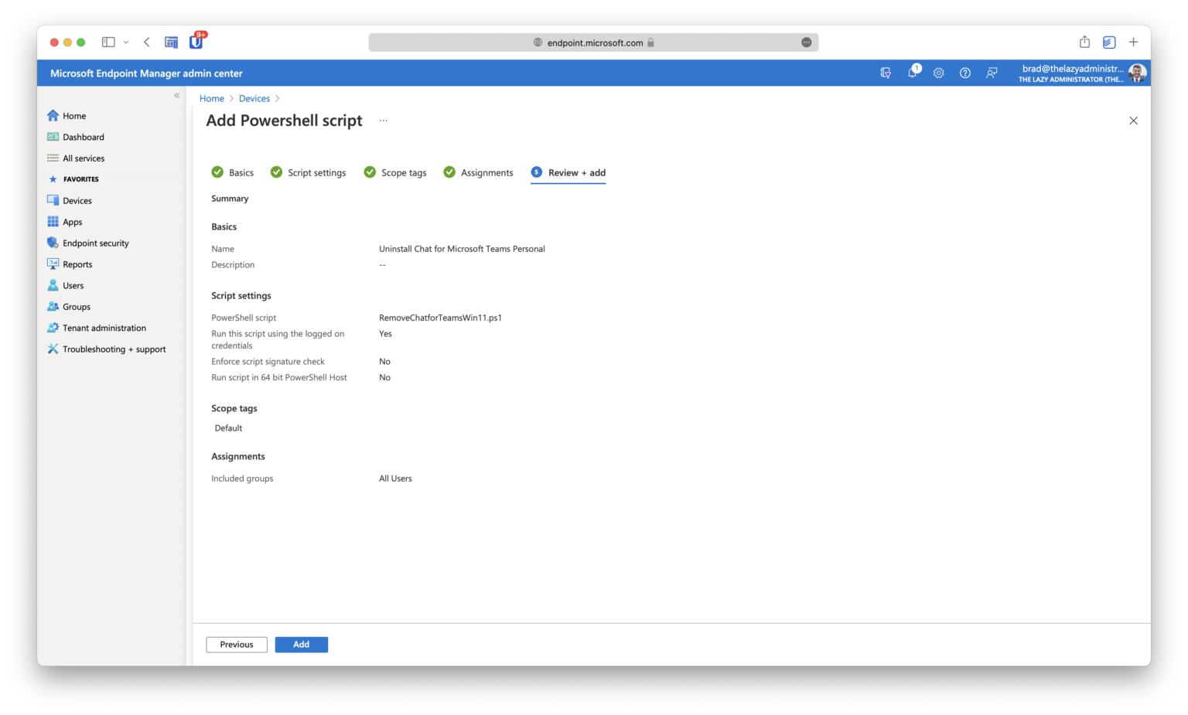Close the Add Powershell script blade

pos(1133,121)
